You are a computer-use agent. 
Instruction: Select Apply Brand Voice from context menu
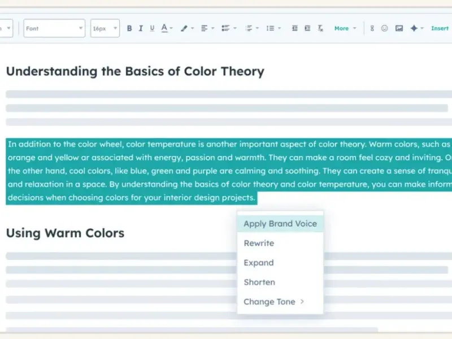[280, 224]
